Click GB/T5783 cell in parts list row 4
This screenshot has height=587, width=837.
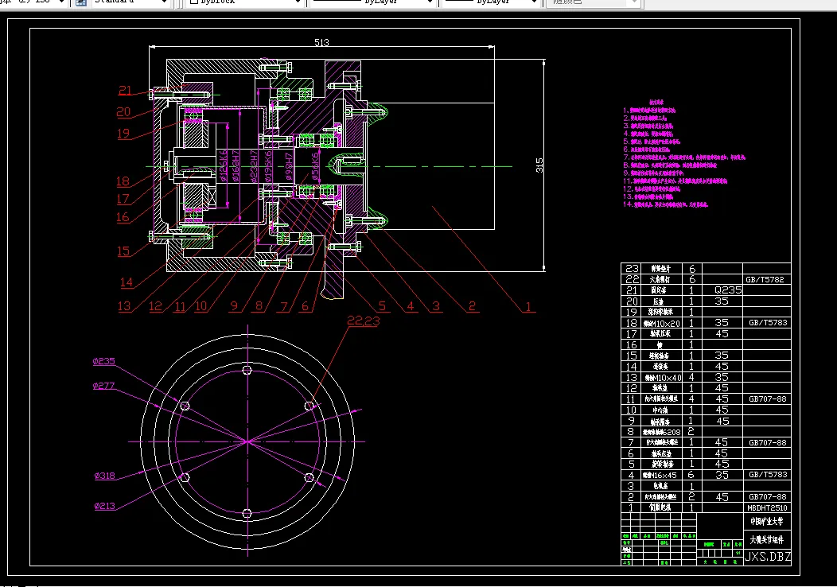768,474
